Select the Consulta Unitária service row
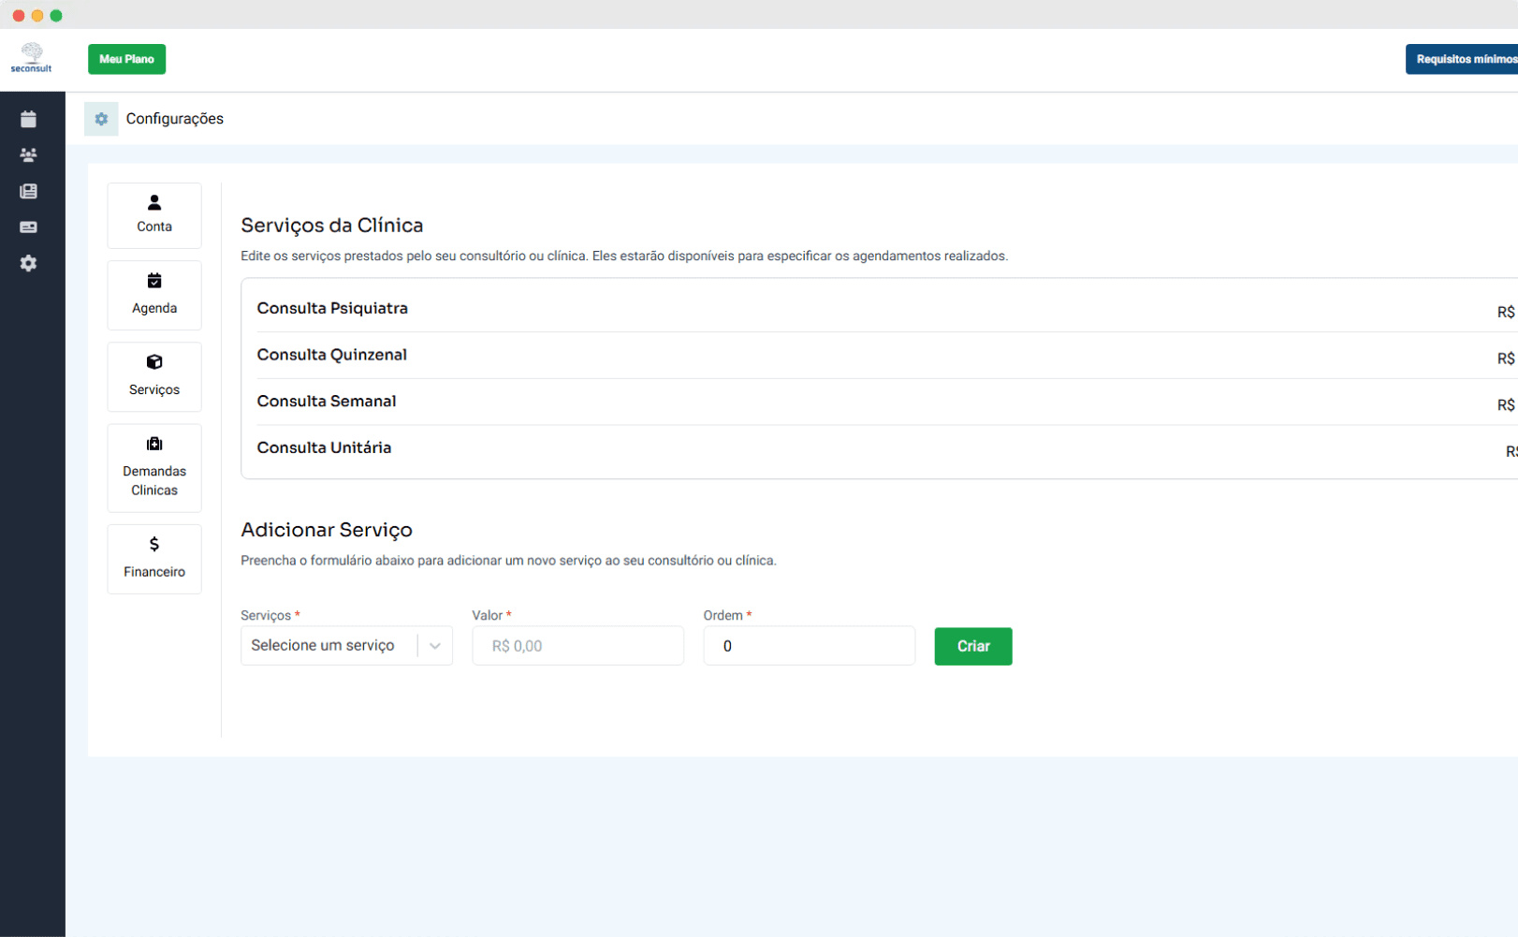Image resolution: width=1518 pixels, height=937 pixels. pos(324,448)
